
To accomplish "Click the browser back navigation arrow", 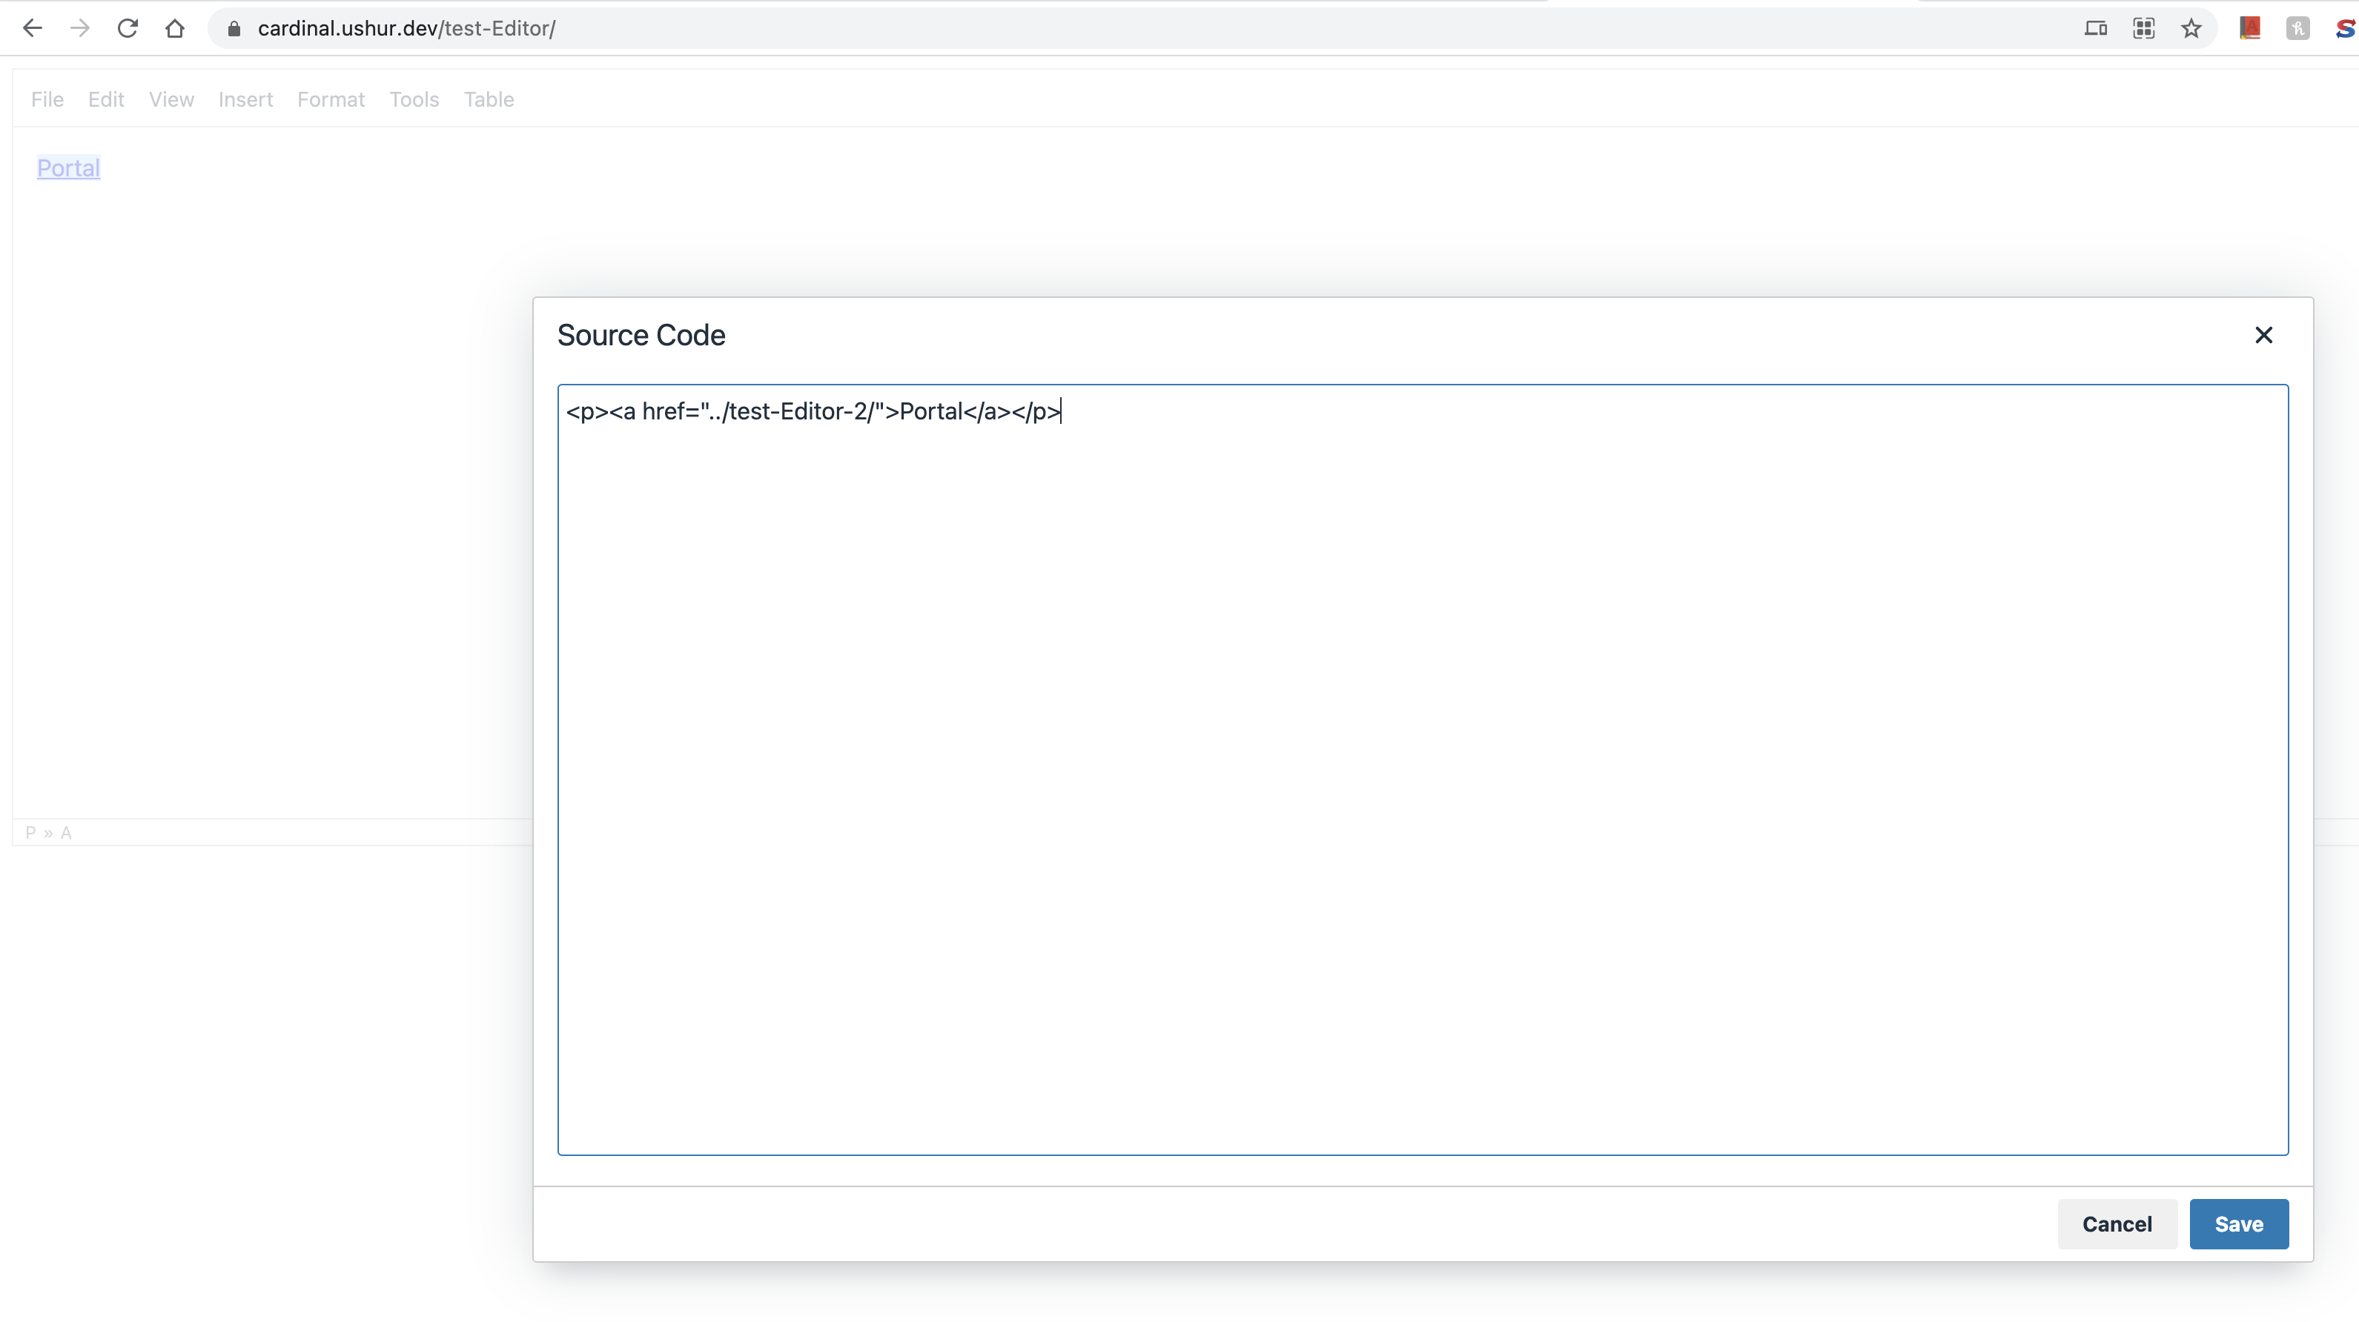I will point(33,27).
